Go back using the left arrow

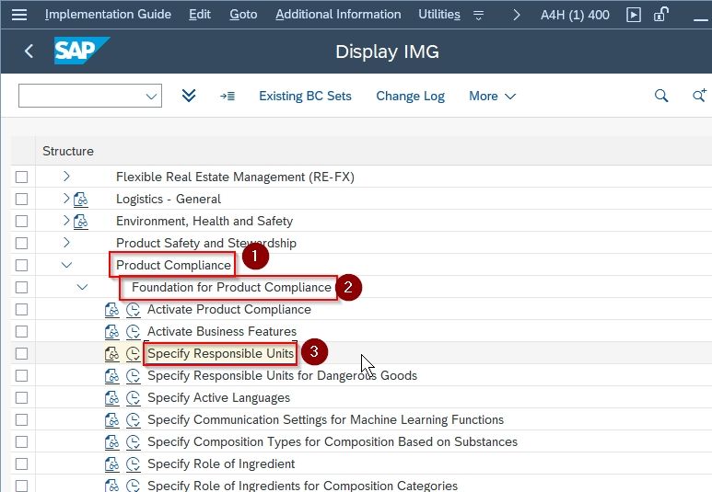(29, 51)
